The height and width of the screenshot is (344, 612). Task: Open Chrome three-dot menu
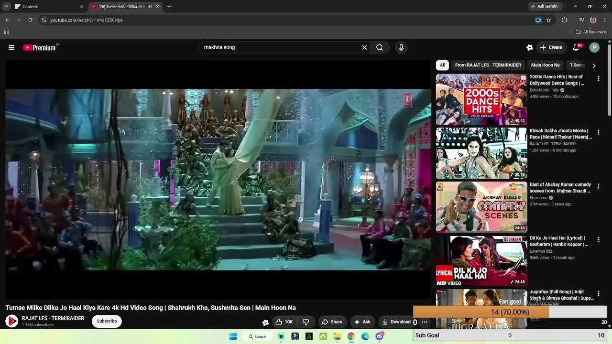[x=605, y=20]
